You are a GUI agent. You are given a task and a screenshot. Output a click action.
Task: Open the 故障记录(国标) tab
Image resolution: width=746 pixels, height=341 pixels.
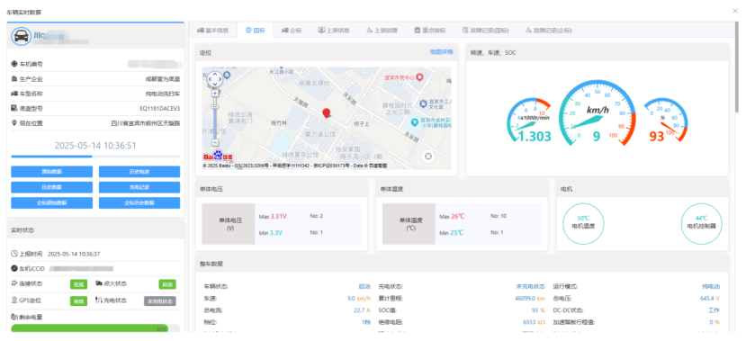tap(485, 31)
